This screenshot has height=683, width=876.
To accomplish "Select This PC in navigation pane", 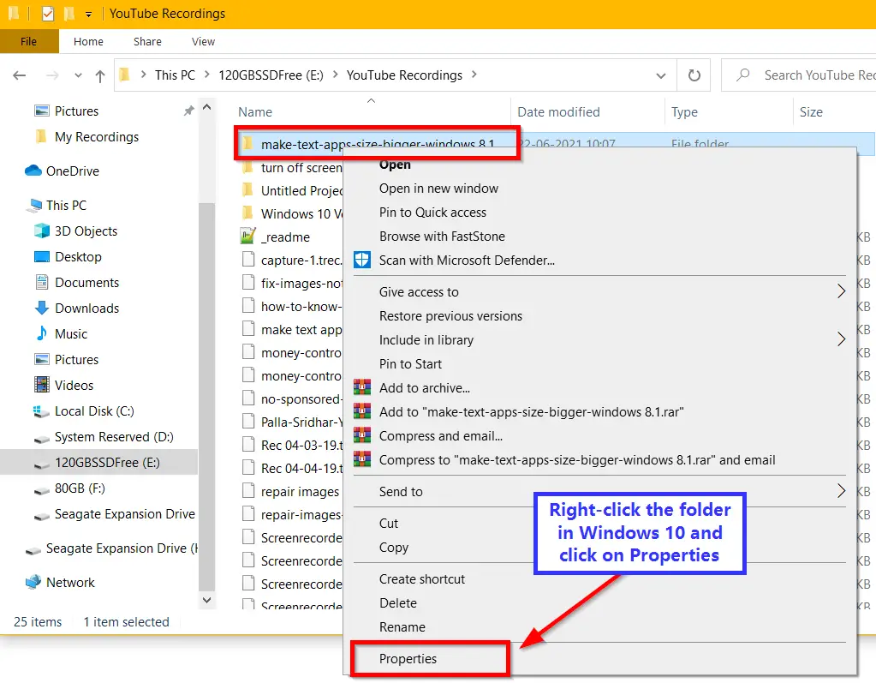I will [x=67, y=205].
